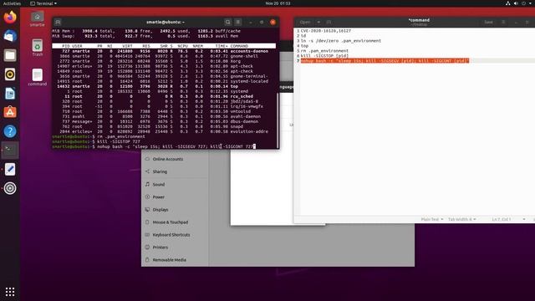The width and height of the screenshot is (535, 301).
Task: Open Ubuntu Software from the dock
Action: click(x=10, y=112)
